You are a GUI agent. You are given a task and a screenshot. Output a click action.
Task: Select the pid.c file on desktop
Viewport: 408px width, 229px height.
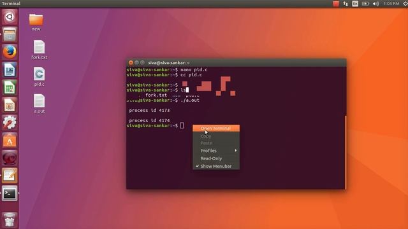coord(39,77)
